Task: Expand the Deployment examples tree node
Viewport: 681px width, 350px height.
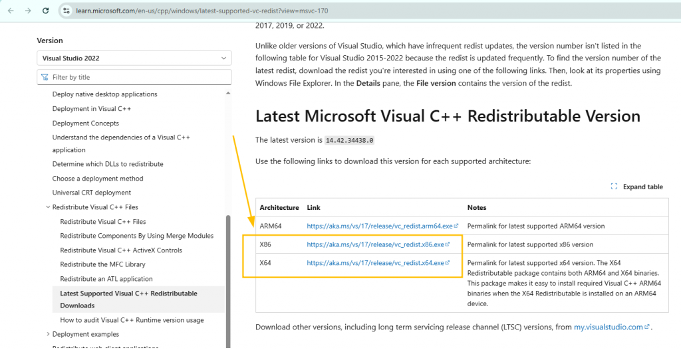Action: click(x=48, y=334)
